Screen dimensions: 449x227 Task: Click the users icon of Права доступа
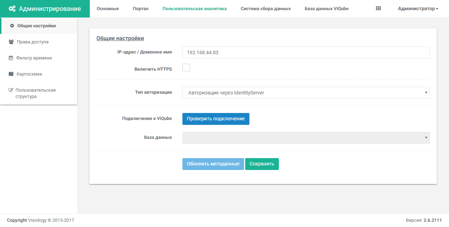tap(11, 42)
